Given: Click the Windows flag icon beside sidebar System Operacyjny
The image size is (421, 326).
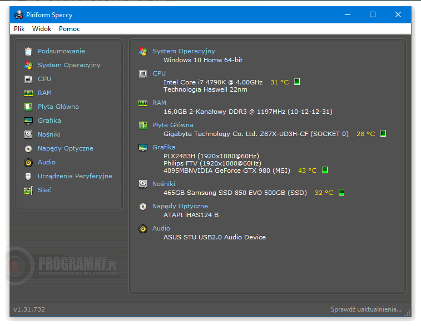Looking at the screenshot, I should pyautogui.click(x=28, y=65).
